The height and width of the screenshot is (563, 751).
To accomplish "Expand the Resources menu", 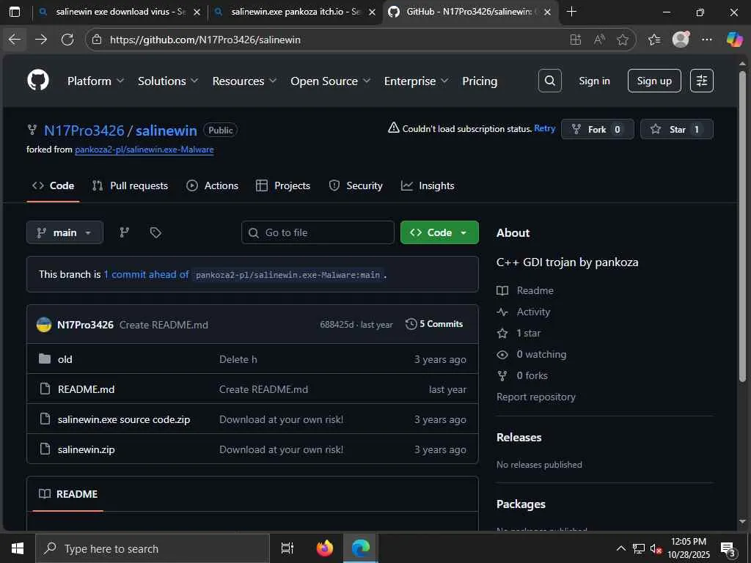I will [244, 81].
